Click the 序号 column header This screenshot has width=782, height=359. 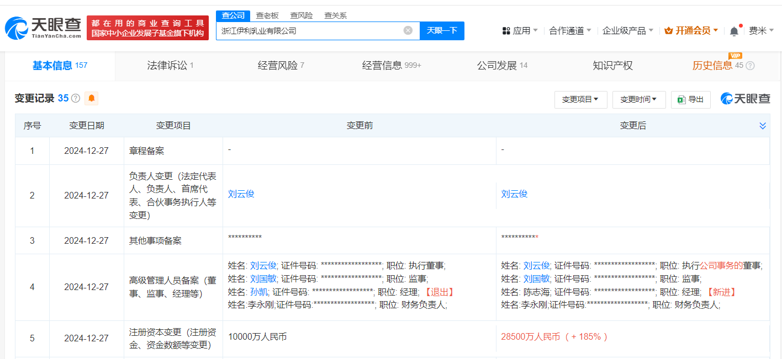pos(32,126)
